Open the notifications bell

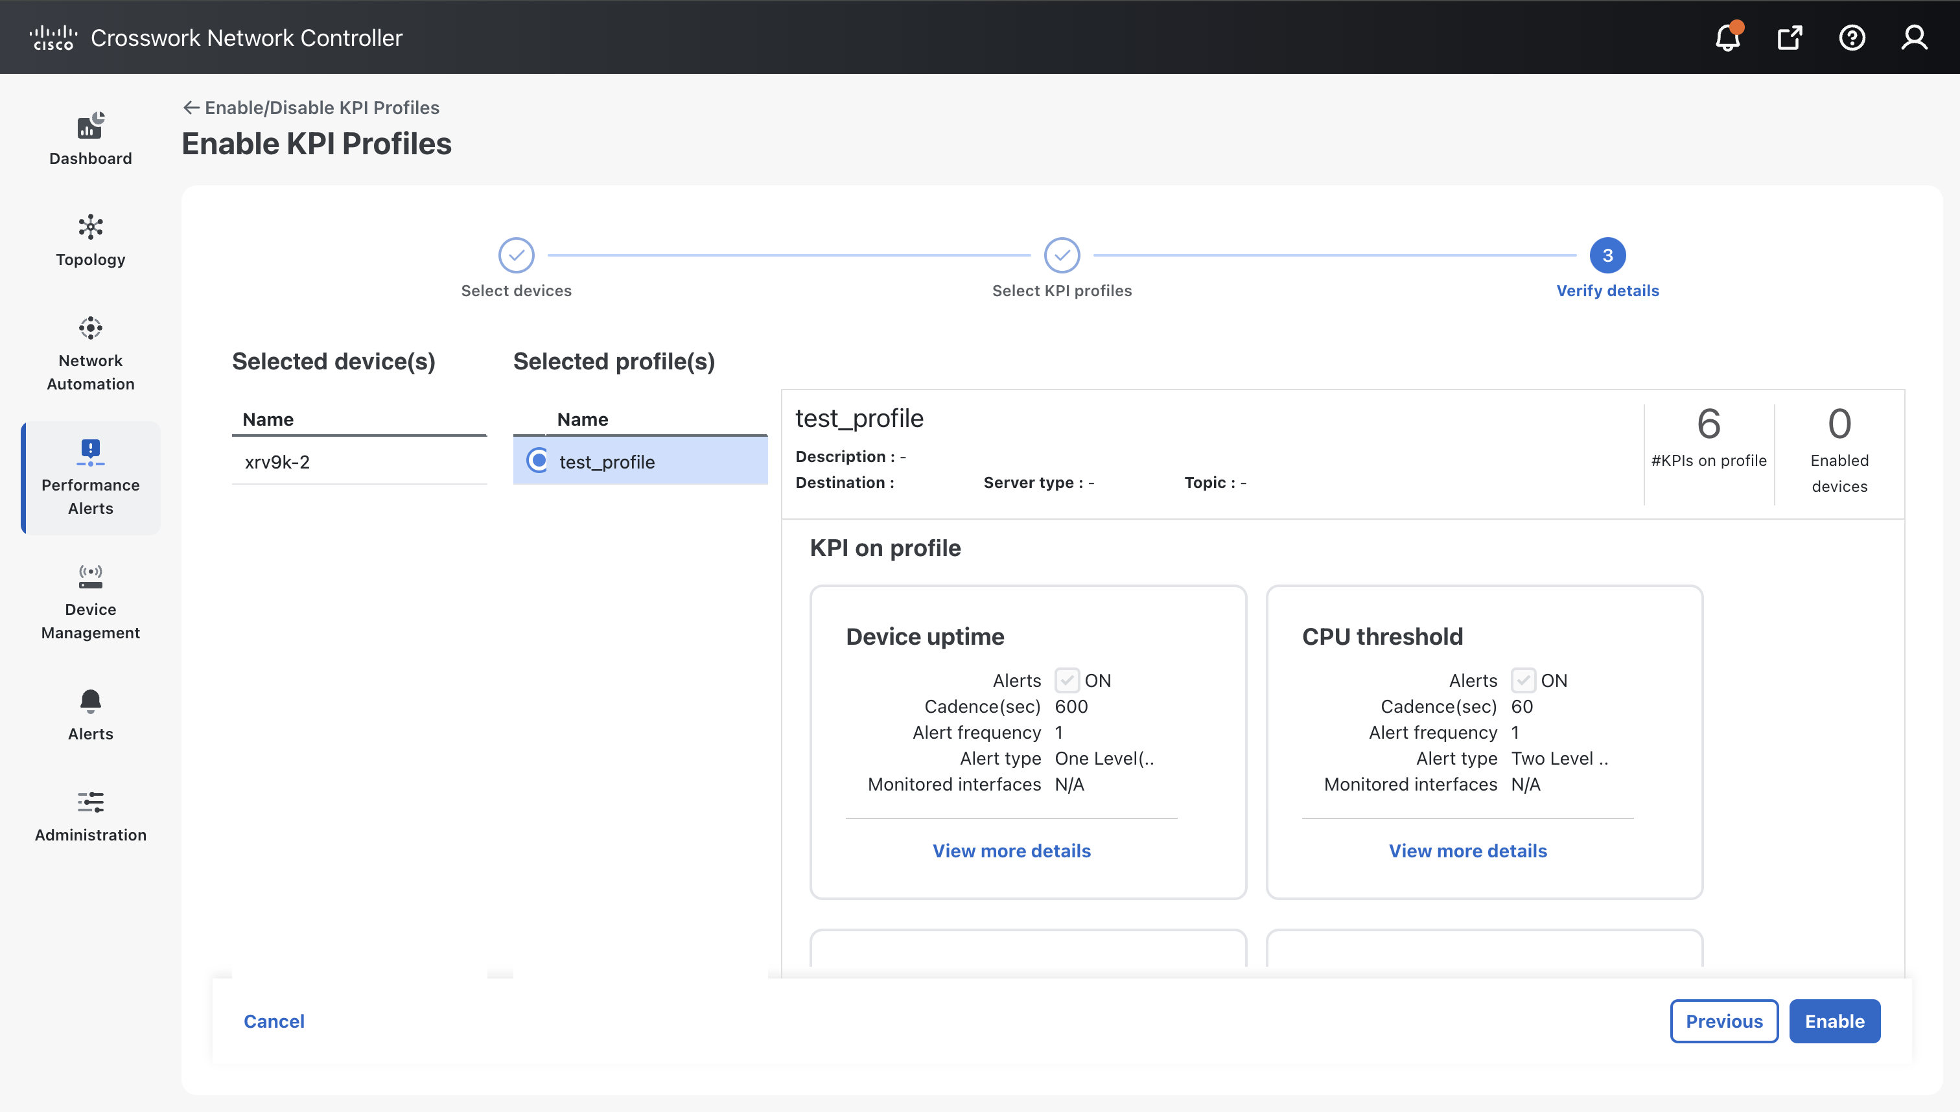point(1727,37)
